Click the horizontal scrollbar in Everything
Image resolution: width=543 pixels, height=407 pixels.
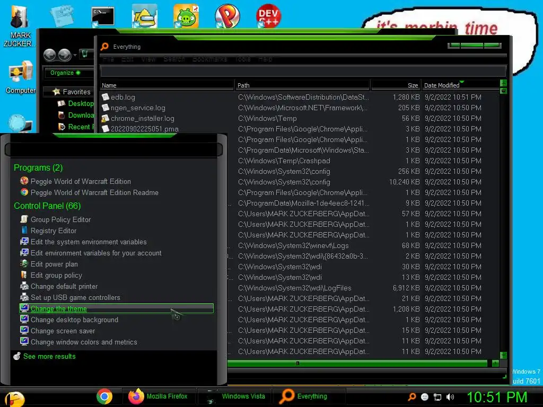[357, 363]
